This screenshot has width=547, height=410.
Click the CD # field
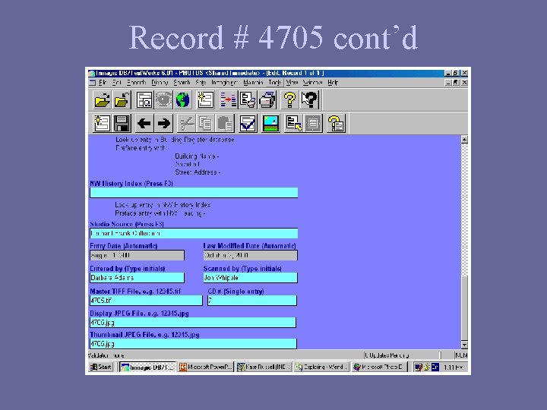coord(252,301)
